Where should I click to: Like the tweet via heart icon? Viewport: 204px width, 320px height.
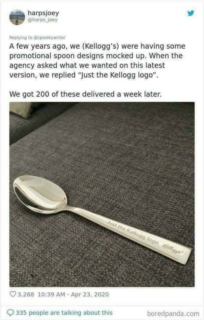pyautogui.click(x=13, y=294)
